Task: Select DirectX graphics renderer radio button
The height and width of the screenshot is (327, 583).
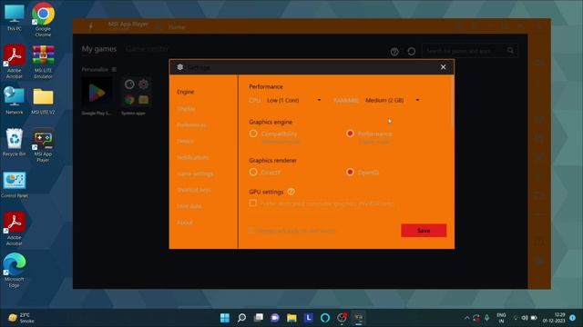Action: [253, 172]
